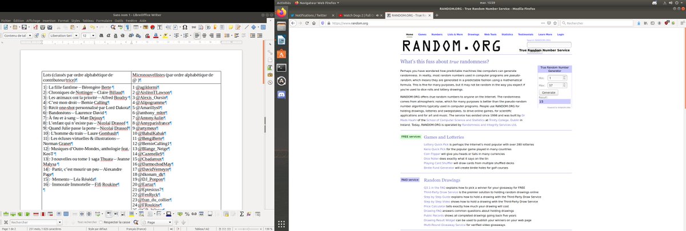The height and width of the screenshot is (231, 686).
Task: Click the Français (France) language status field
Action: [x=136, y=229]
